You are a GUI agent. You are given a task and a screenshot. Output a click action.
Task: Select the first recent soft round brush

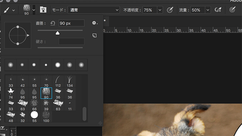(10, 65)
